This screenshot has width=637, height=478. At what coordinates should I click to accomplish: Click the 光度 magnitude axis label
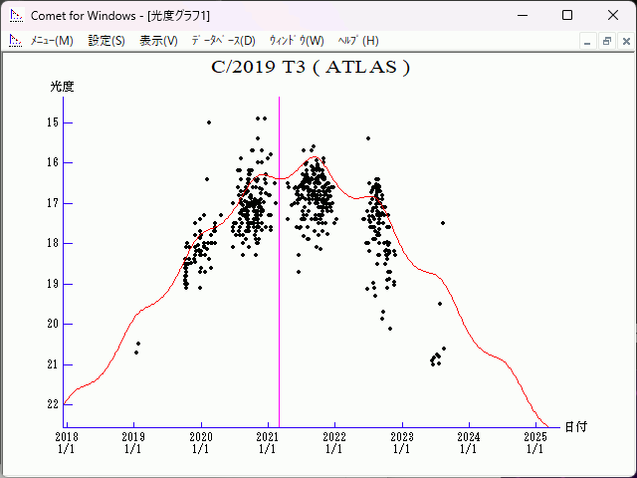point(63,87)
